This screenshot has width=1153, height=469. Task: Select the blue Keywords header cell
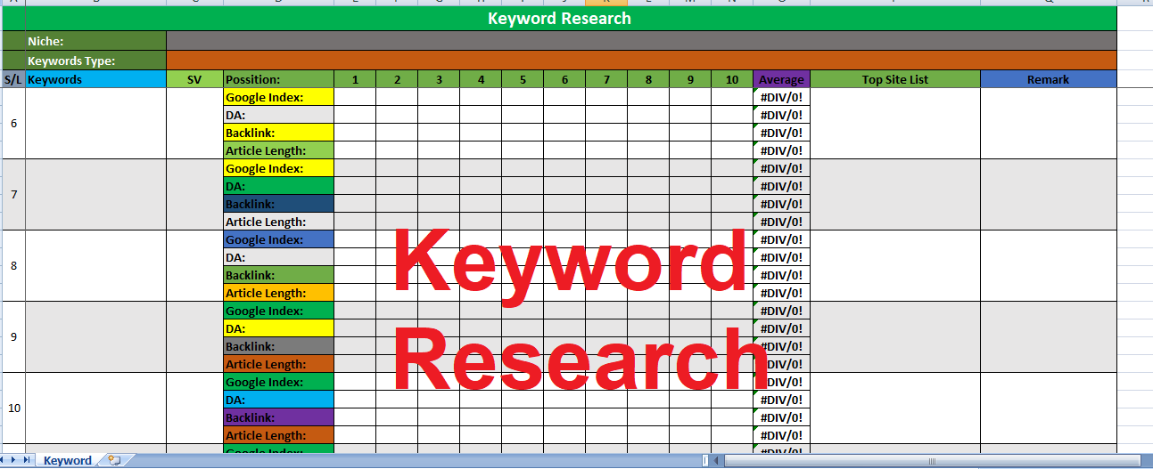pyautogui.click(x=96, y=79)
